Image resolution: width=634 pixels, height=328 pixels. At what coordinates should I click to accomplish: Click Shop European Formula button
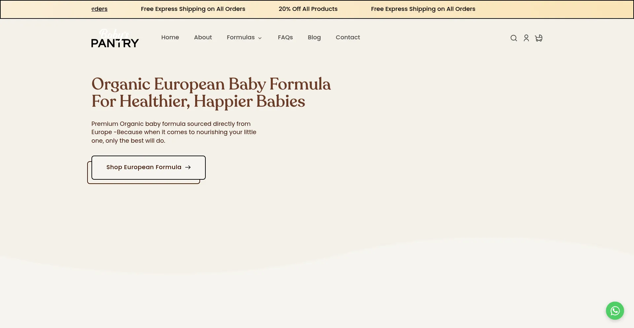point(149,167)
